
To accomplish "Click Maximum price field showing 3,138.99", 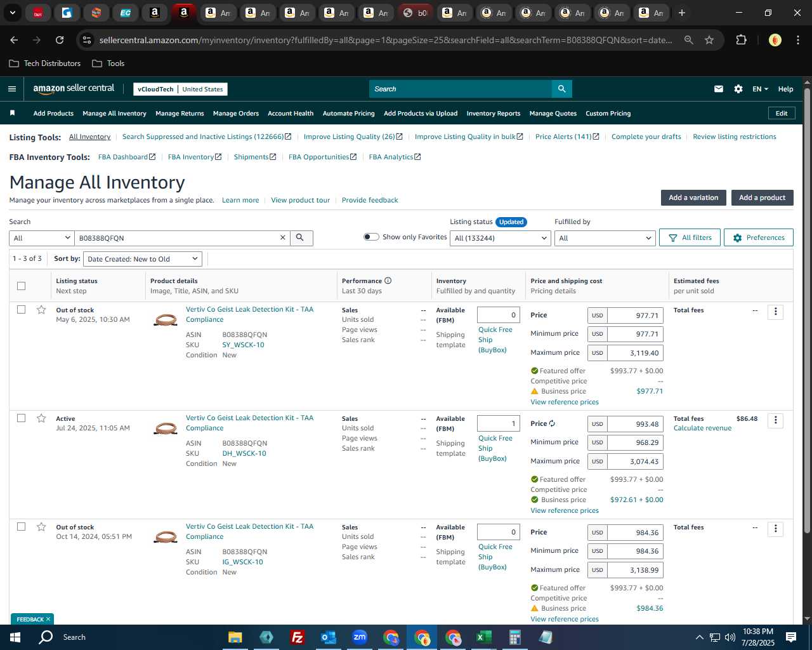I will click(x=634, y=570).
